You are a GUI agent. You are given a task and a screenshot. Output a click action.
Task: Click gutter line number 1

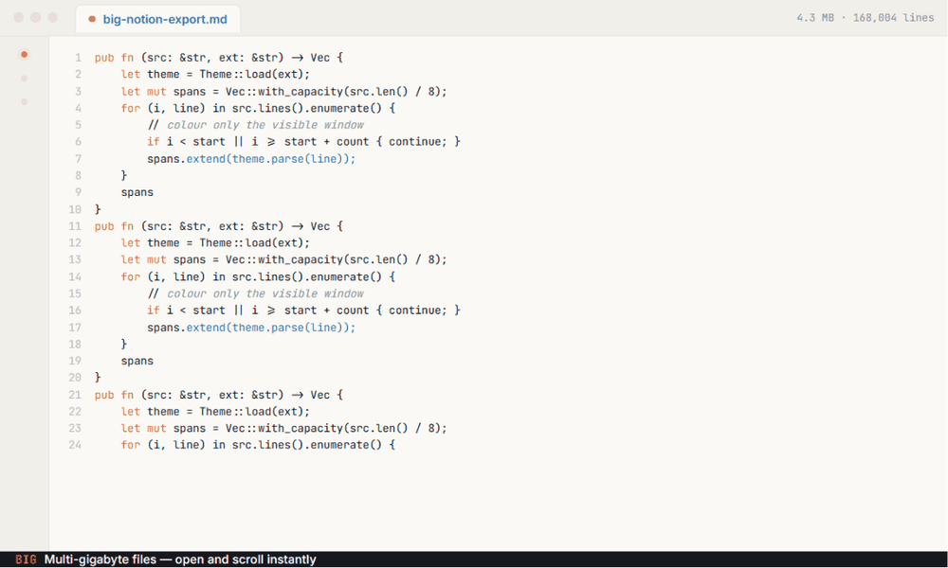pos(78,58)
